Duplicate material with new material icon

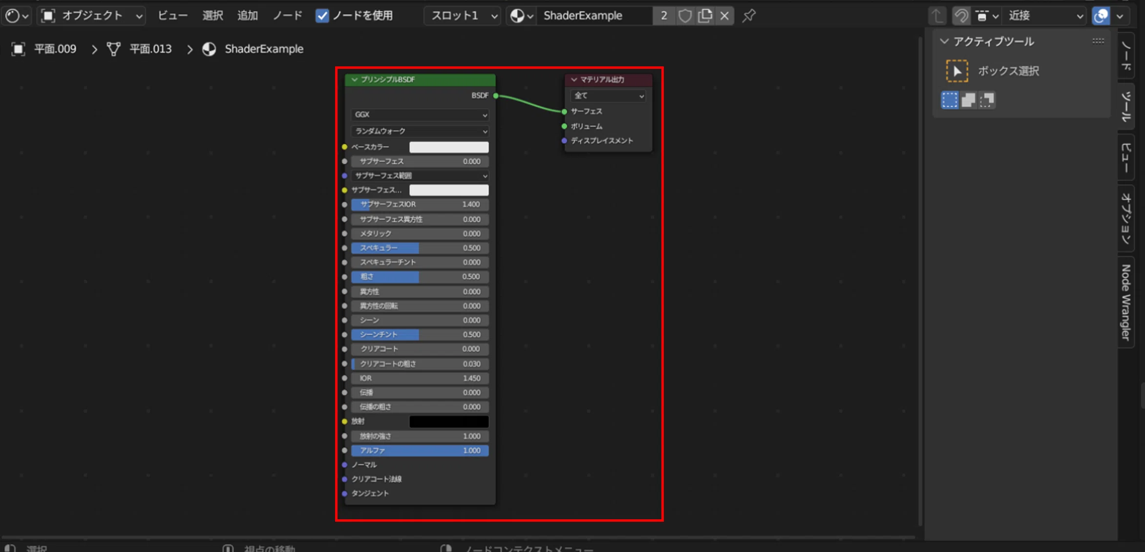coord(705,16)
